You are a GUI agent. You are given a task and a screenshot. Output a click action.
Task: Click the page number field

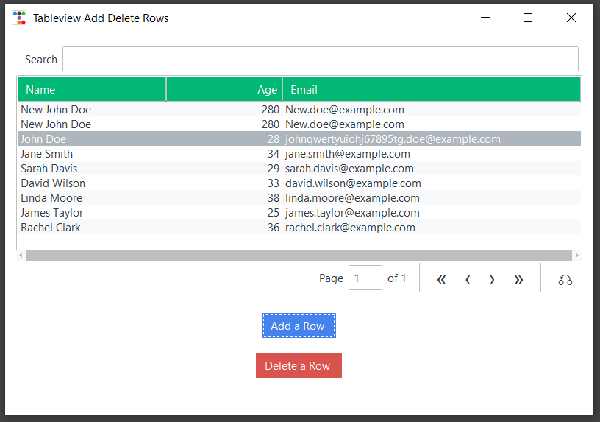pos(365,278)
